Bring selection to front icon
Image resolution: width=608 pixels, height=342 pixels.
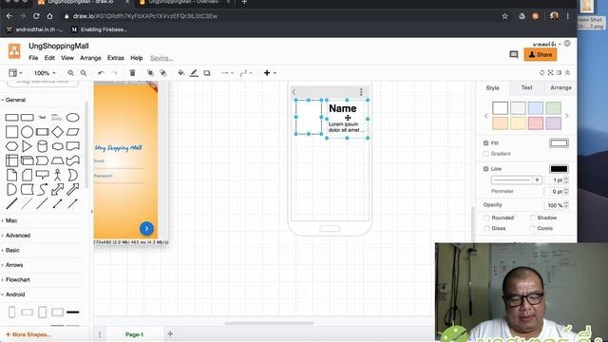coord(150,73)
